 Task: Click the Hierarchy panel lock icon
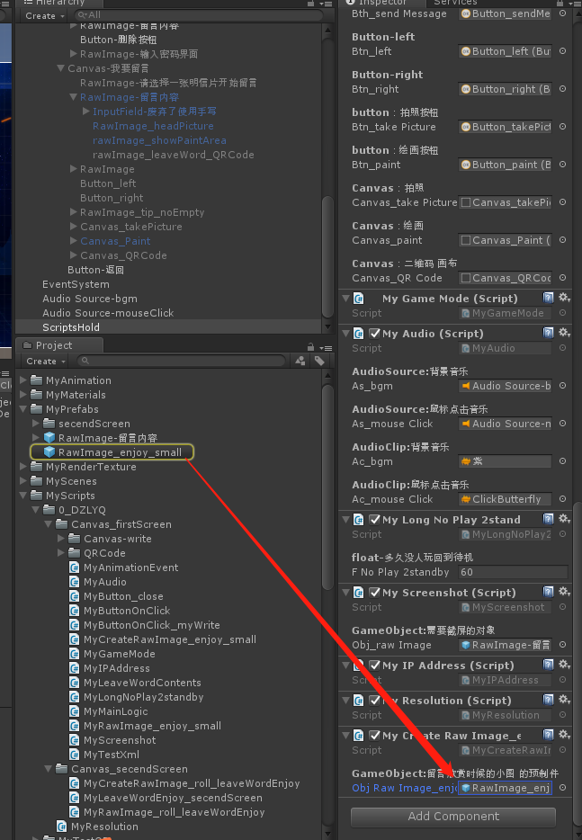coord(310,4)
